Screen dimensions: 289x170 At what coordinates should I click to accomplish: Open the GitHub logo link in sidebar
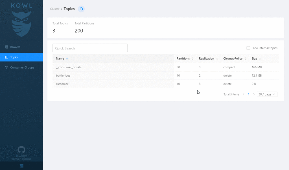pyautogui.click(x=21, y=150)
